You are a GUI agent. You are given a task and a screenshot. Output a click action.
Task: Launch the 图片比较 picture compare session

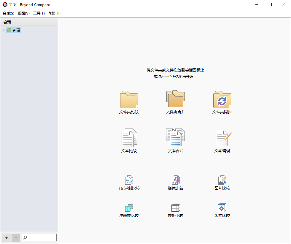[x=222, y=180]
